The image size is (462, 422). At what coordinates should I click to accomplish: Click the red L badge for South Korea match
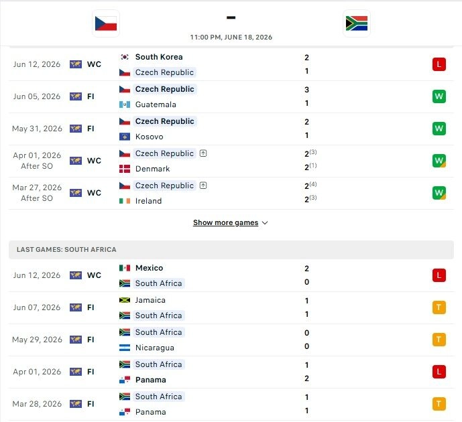[439, 64]
